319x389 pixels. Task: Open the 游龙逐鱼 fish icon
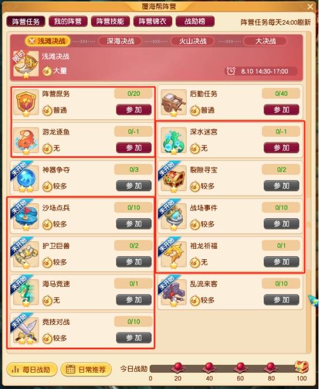pos(26,140)
